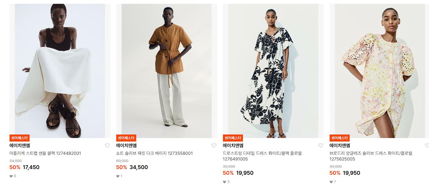429x189 pixels.
Task: Toggle wishlist heart for dark beige jacket
Action: pos(214,146)
